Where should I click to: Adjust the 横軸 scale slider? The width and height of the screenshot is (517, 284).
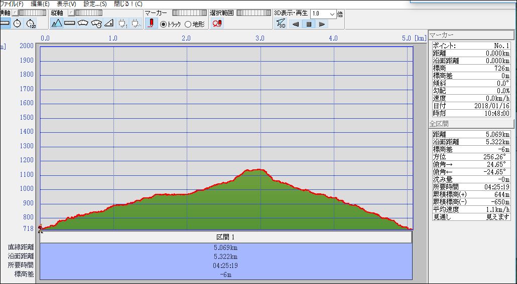[32, 13]
